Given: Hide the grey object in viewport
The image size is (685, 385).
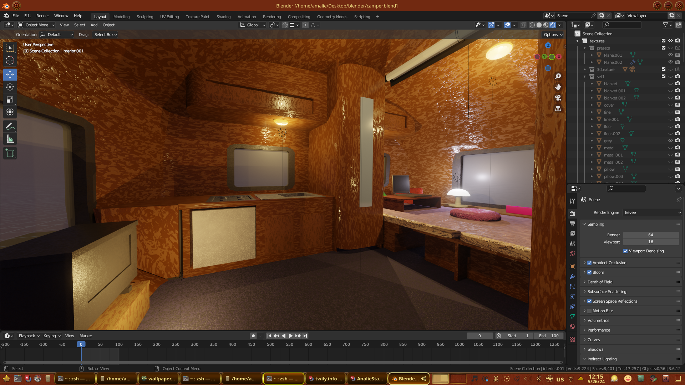Looking at the screenshot, I should coord(670,140).
